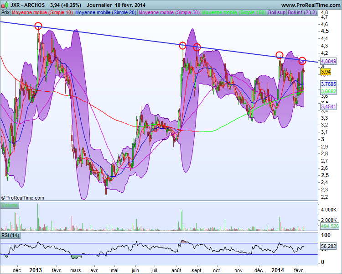The height and width of the screenshot is (274, 342).
Task: Click the 4,0849 Bollinger upper value tag
Action: tap(328, 61)
